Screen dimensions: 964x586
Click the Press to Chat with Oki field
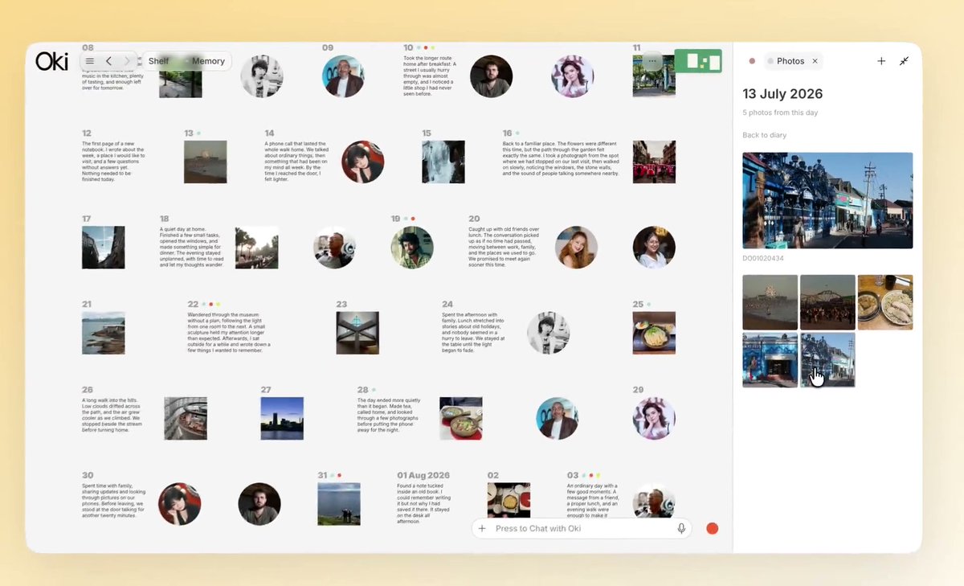582,528
